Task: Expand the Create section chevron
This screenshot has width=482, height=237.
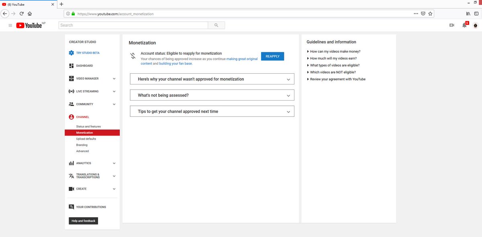Action: tap(114, 189)
